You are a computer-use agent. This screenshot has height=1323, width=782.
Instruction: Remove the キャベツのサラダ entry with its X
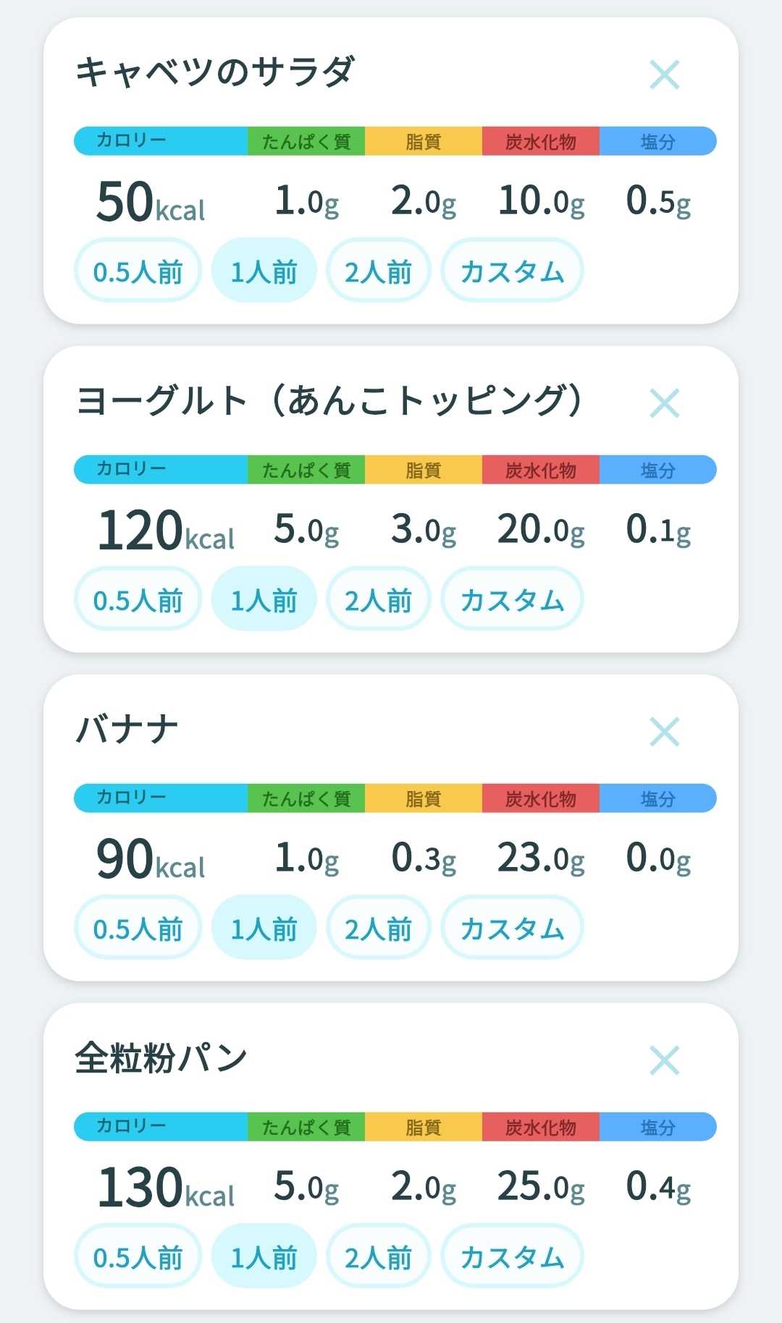664,75
